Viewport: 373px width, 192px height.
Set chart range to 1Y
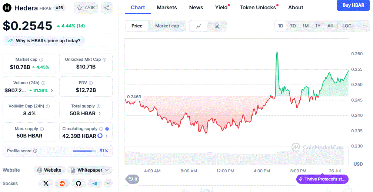point(318,26)
